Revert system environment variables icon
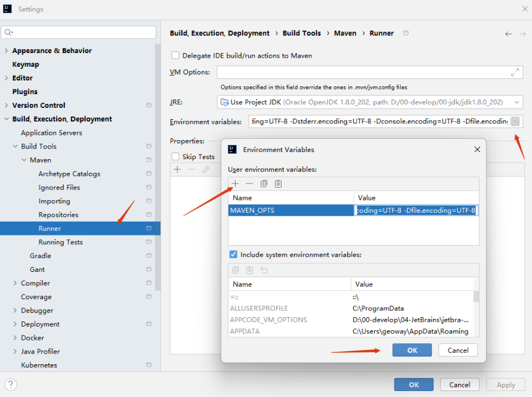The height and width of the screenshot is (397, 532). (264, 270)
